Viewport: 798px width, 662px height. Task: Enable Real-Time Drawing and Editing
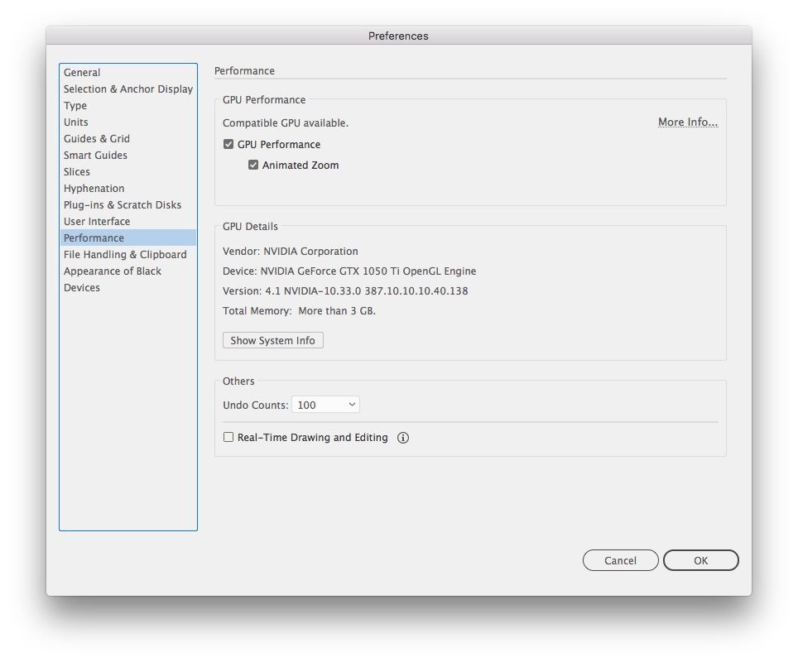[228, 438]
